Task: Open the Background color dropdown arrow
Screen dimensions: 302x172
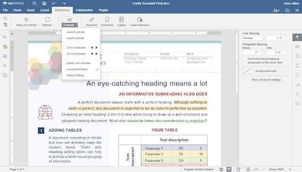Action: point(252,71)
